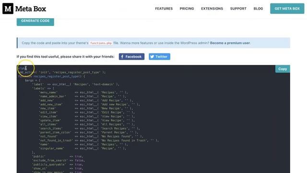Open the Features menu
This screenshot has height=173, width=307.
(164, 9)
